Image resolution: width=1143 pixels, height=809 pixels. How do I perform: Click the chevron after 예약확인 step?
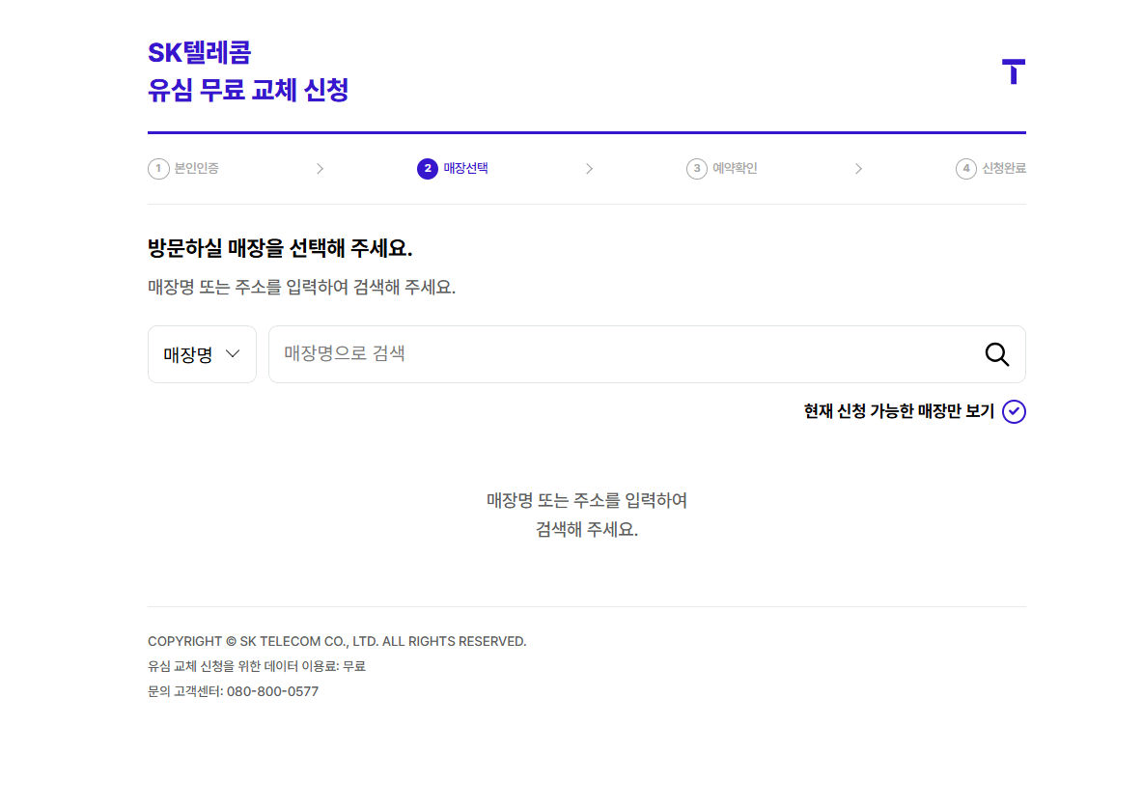[x=859, y=168]
